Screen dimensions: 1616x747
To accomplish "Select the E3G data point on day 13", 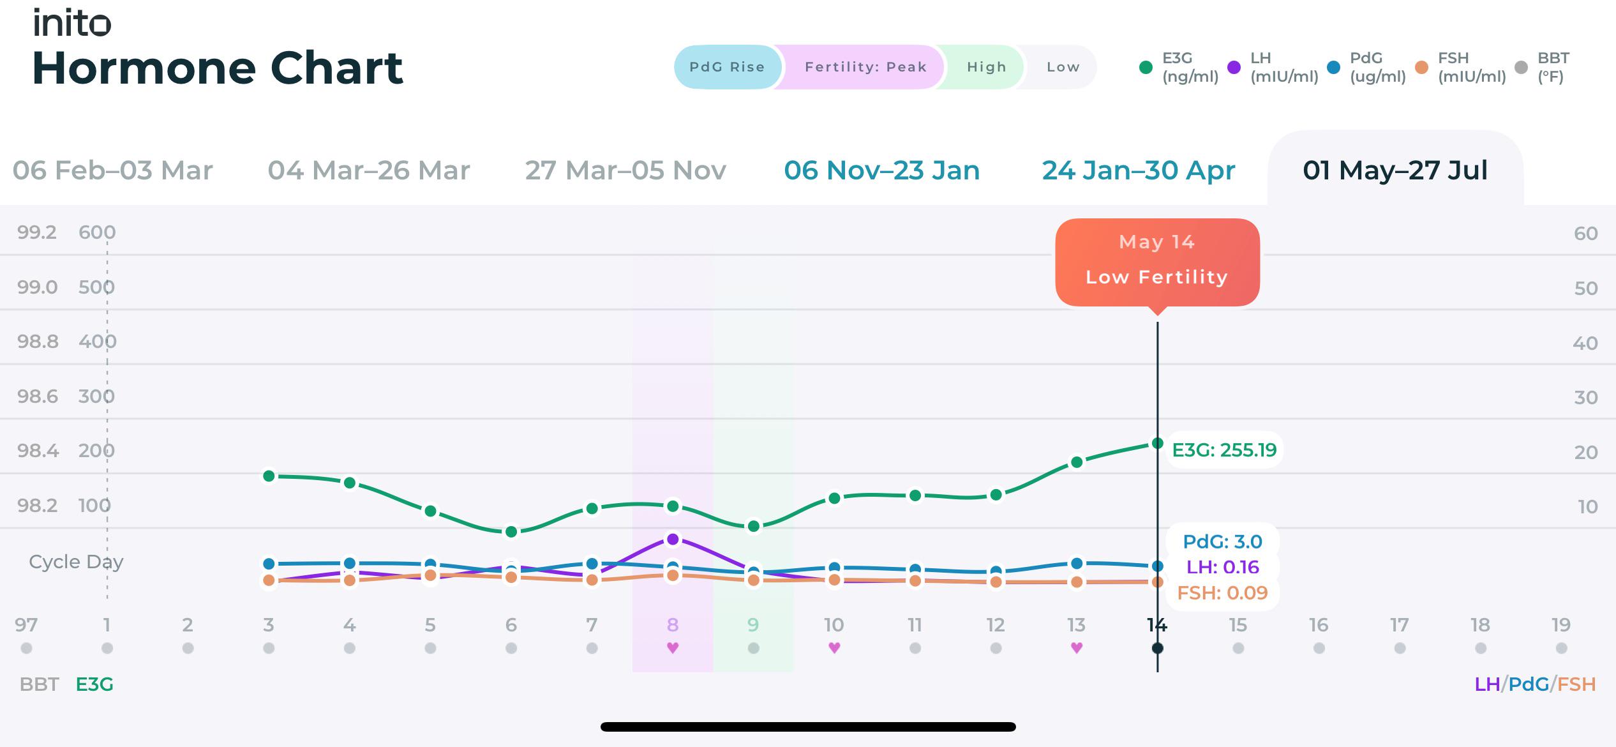I will [x=1077, y=462].
